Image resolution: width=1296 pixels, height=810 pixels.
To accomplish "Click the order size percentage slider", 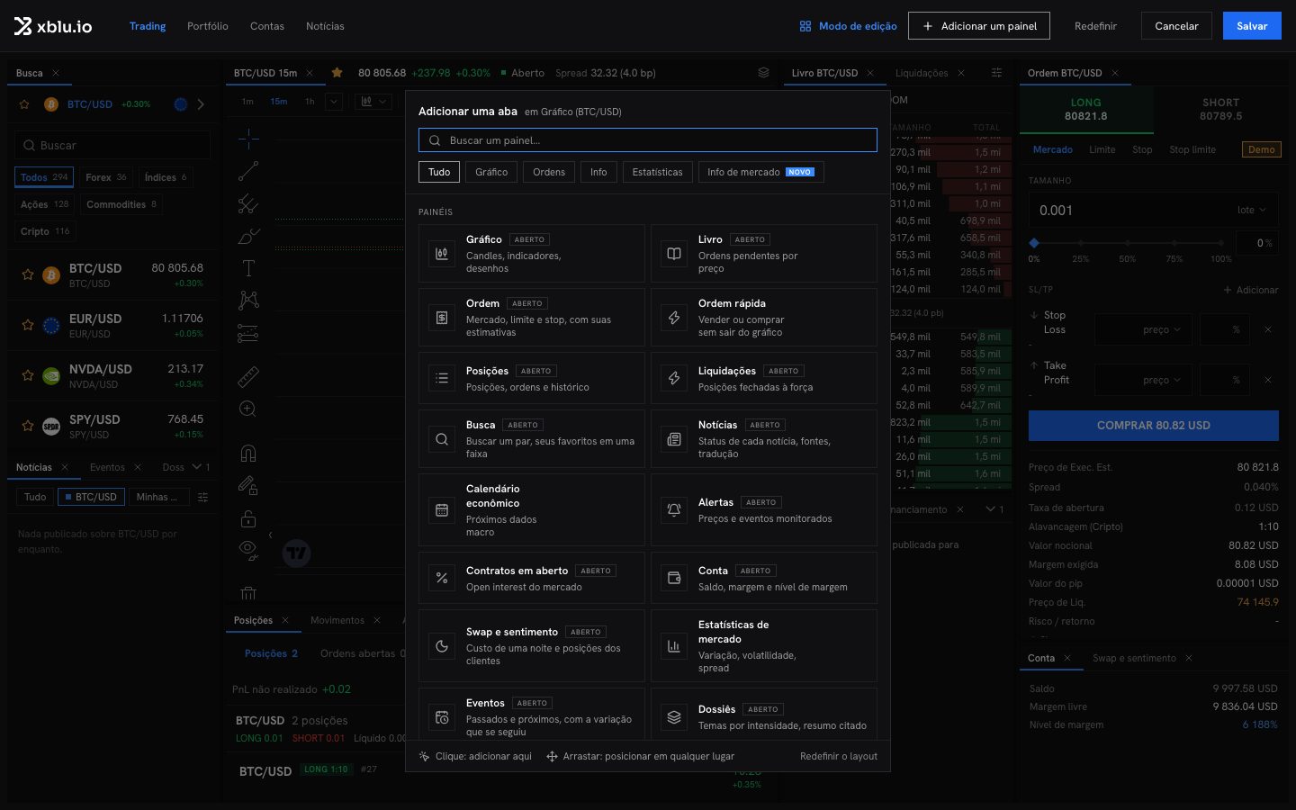I will coord(1128,243).
